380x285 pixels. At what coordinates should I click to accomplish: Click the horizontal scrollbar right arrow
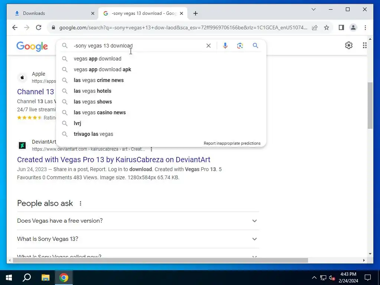point(364,261)
